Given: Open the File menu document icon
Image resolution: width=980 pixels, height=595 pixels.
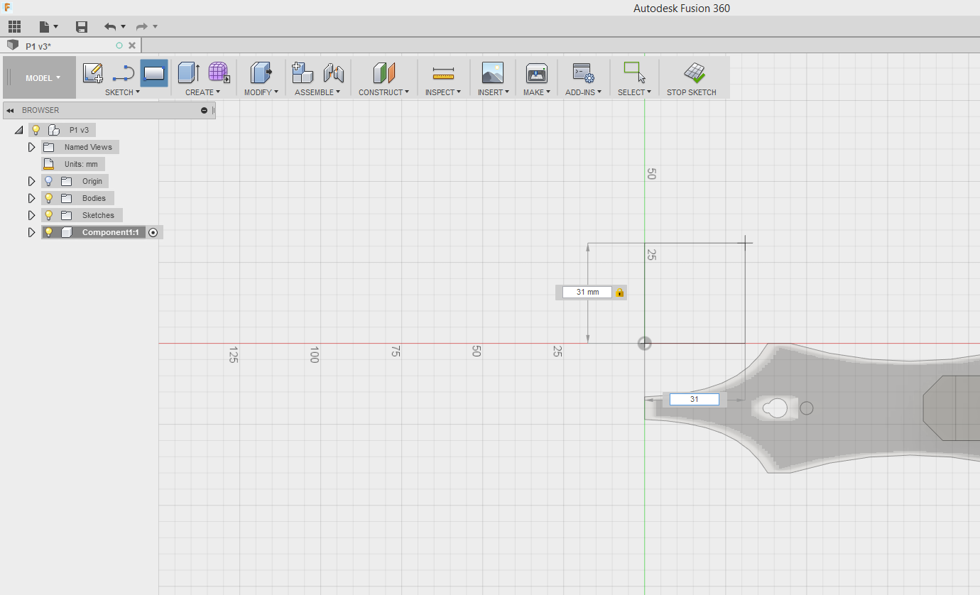Looking at the screenshot, I should click(45, 27).
